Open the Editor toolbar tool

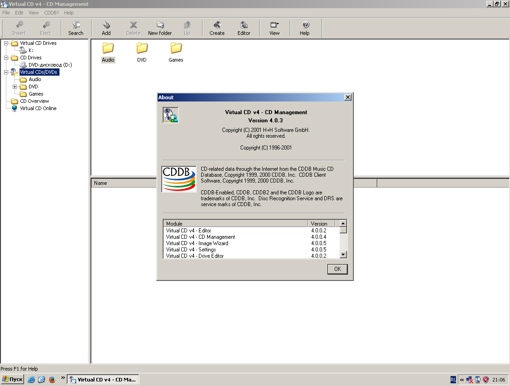click(244, 28)
